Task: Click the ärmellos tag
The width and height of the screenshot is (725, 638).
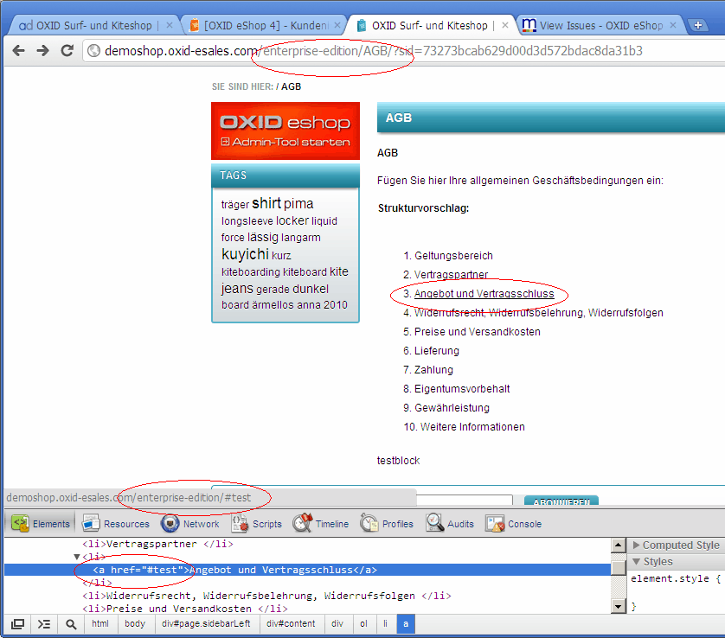Action: [x=273, y=305]
